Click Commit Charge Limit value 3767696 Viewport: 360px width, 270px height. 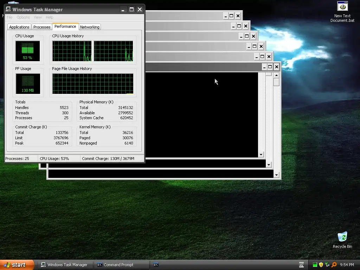click(61, 138)
